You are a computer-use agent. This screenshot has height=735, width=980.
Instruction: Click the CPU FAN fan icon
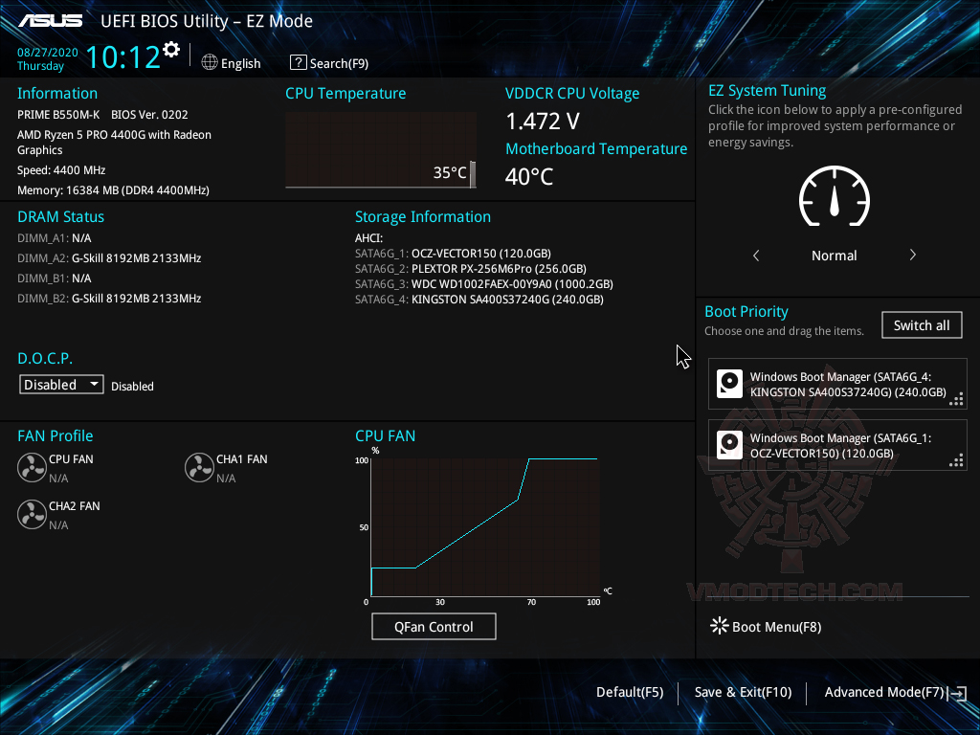(x=32, y=467)
